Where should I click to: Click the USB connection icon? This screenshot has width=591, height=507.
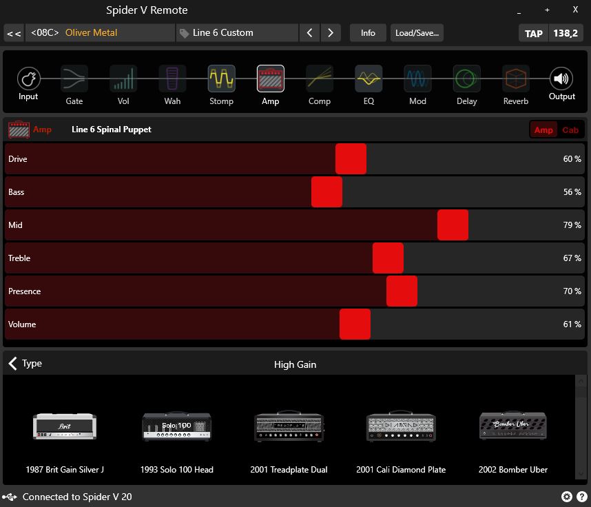tap(10, 497)
